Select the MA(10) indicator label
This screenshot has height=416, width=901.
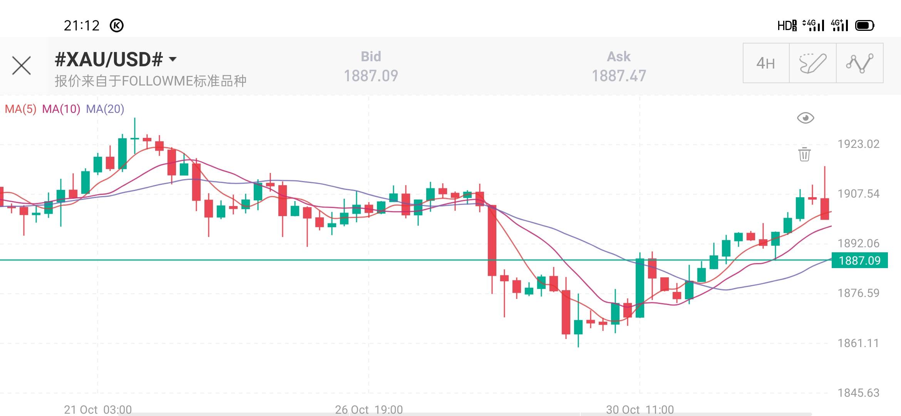click(61, 109)
